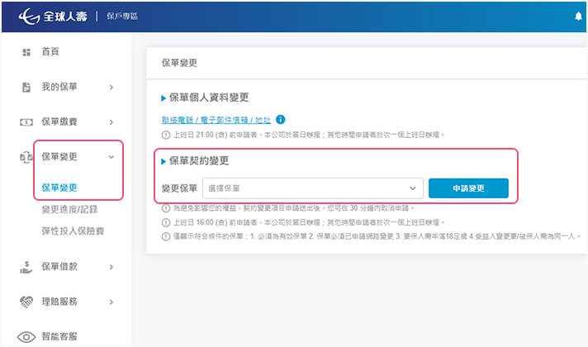The width and height of the screenshot is (588, 347).
Task: Click the 我的保單 document icon
Action: coord(26,88)
